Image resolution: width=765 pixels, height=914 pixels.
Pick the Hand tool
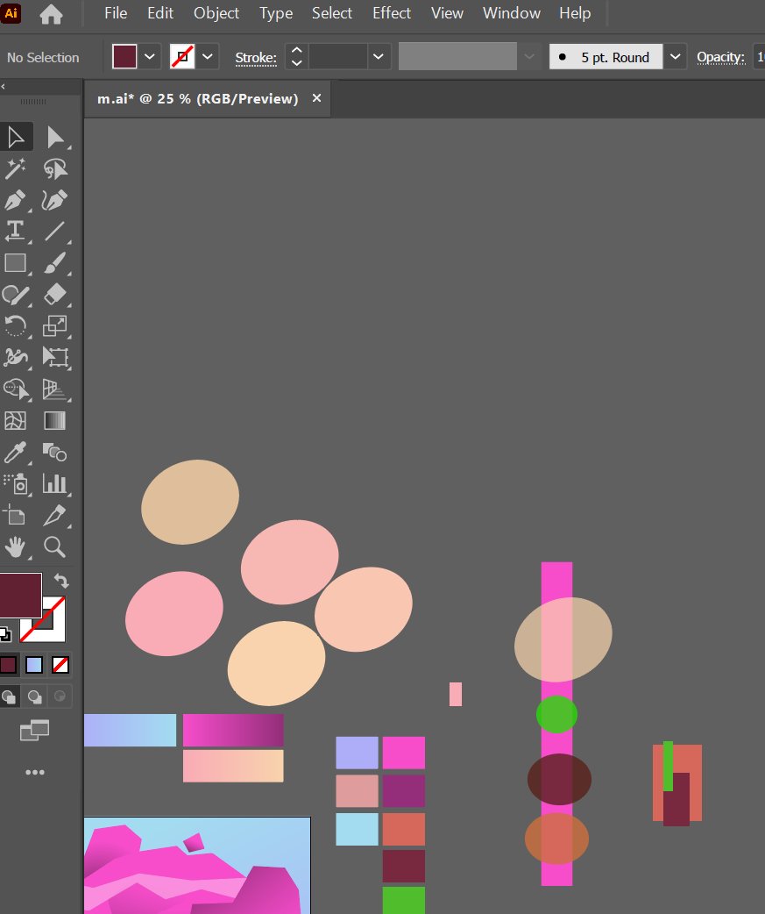16,546
